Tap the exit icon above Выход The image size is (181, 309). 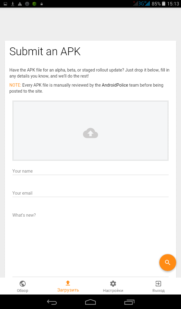pos(158,284)
